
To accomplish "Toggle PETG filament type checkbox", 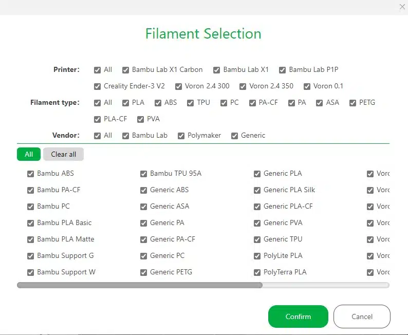I will [x=353, y=103].
